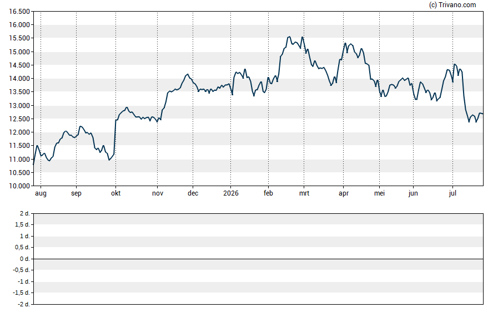The height and width of the screenshot is (313, 493).
Task: Click the 10.500 price axis label
Action: pyautogui.click(x=19, y=172)
